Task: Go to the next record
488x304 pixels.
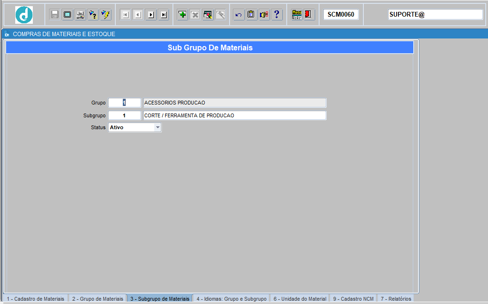Action: [151, 15]
